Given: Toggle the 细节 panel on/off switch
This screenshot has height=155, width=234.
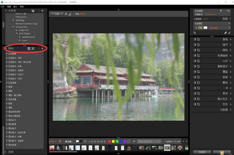Looking at the screenshot, I should coord(195,45).
